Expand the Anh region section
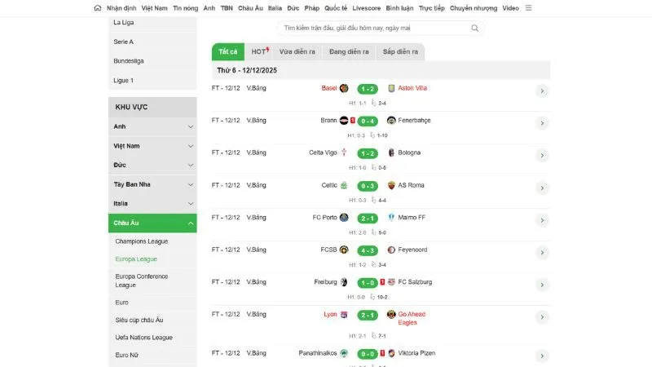Viewport: 652px width, 367px height. pos(191,126)
